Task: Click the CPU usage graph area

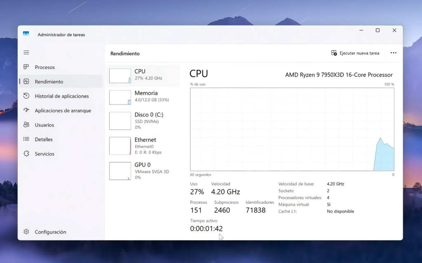Action: coord(292,129)
